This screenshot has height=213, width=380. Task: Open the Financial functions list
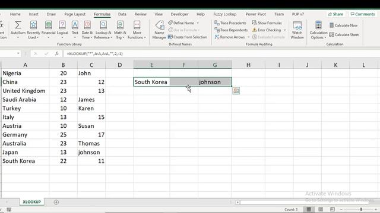tap(49, 30)
